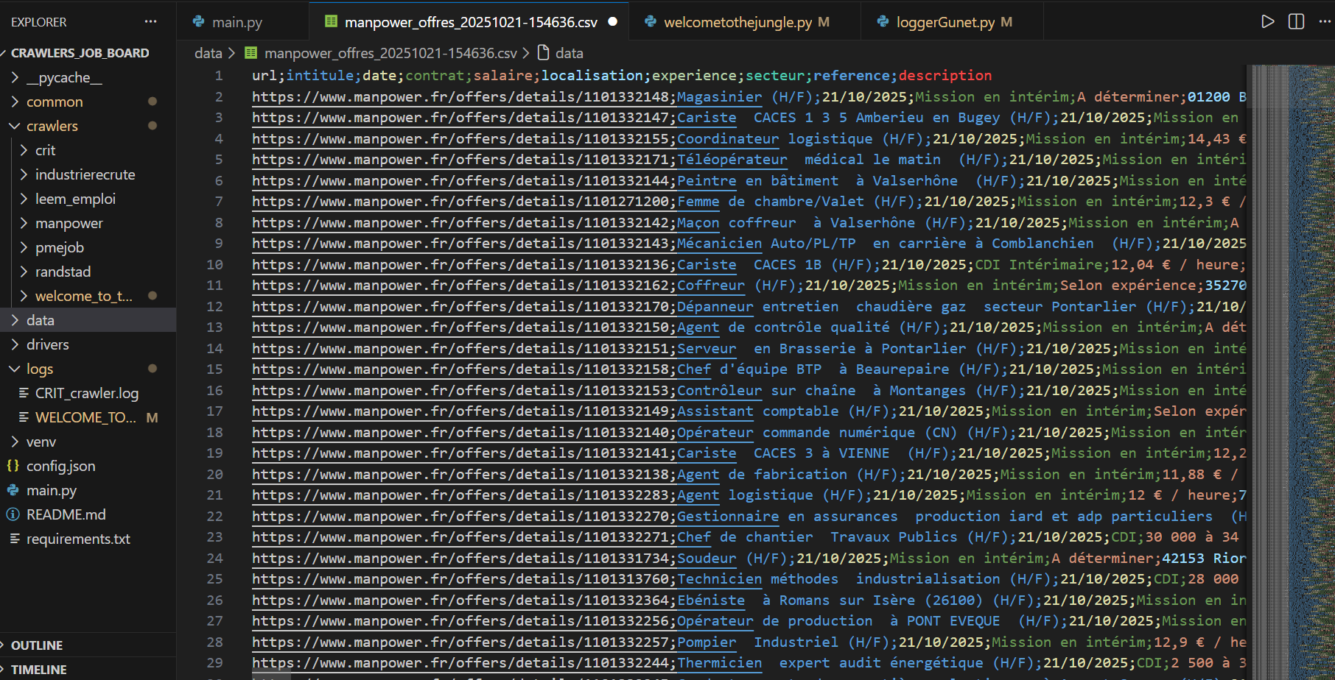Click text file icon beside requirements.txt

click(13, 539)
